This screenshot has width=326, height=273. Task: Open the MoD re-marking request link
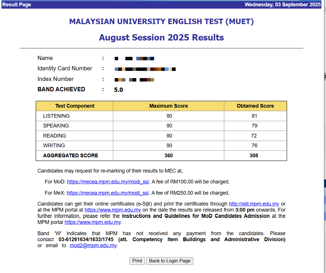pyautogui.click(x=108, y=182)
